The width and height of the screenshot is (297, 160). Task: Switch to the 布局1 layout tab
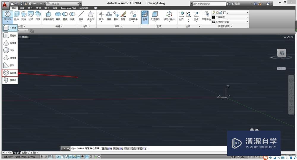coord(24,153)
